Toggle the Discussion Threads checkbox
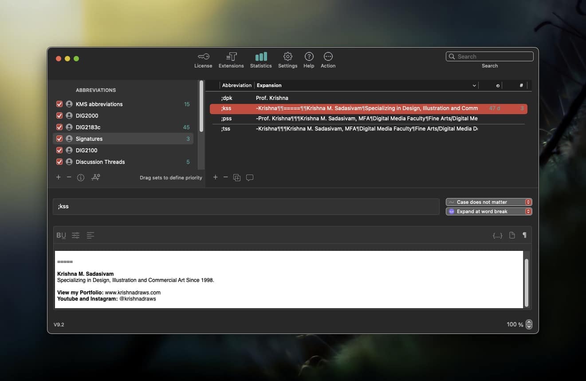 click(59, 162)
